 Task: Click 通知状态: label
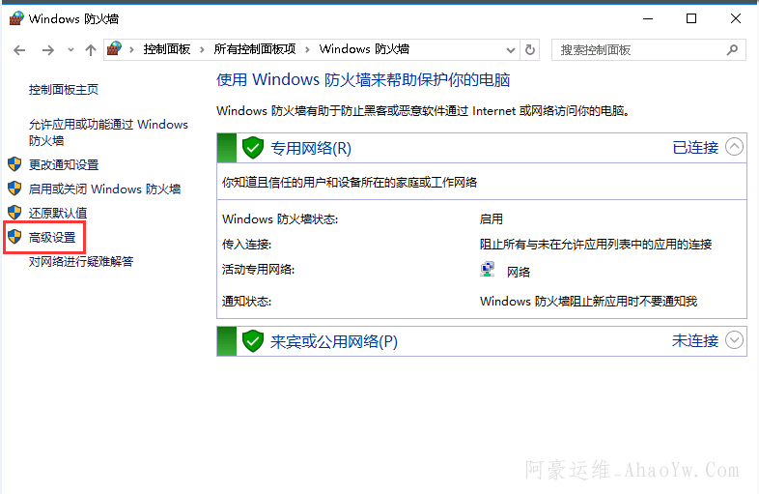[x=246, y=302]
